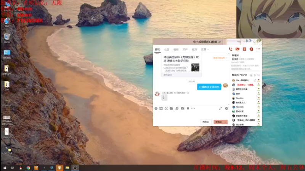Open the 相册 tab

coord(176,50)
